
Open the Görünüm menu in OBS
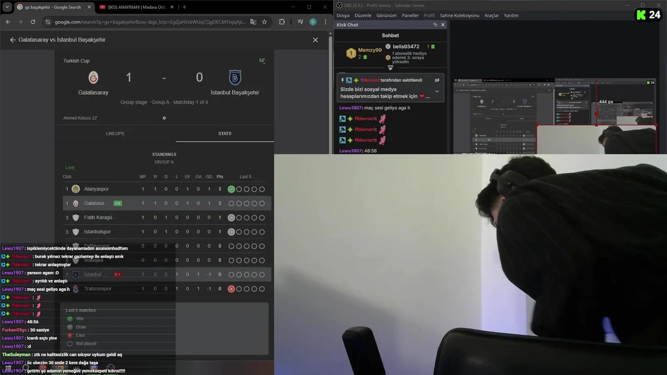(387, 15)
